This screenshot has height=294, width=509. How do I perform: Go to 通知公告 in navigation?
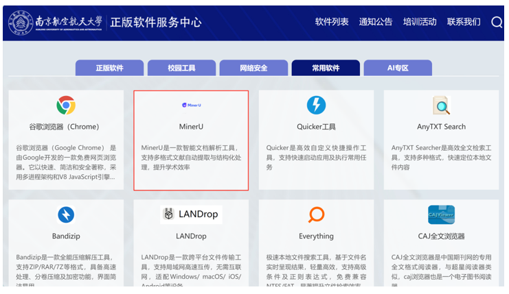(376, 22)
